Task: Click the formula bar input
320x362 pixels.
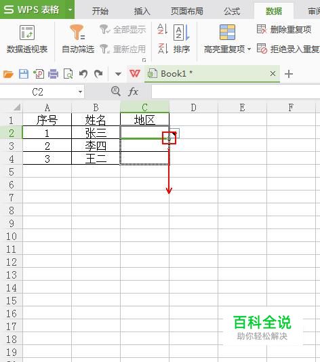Action: click(x=235, y=92)
